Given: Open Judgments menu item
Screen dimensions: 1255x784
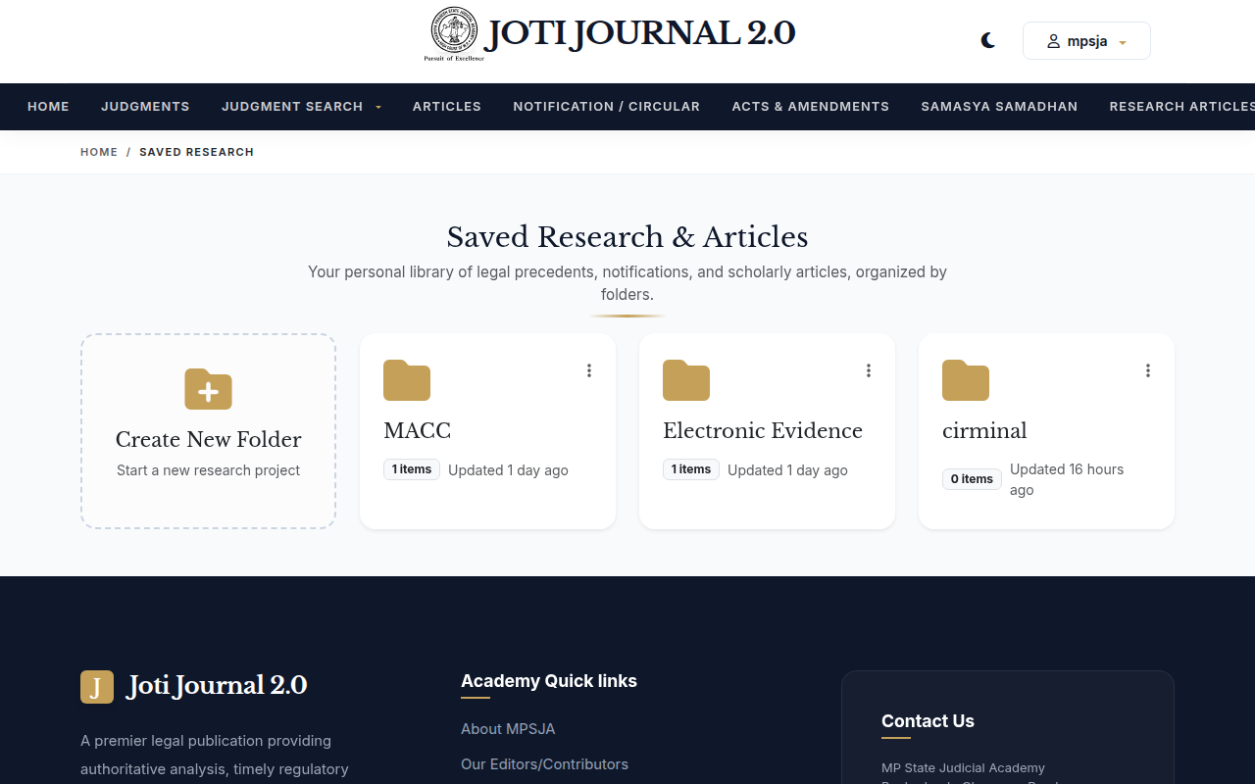Looking at the screenshot, I should pos(145,106).
